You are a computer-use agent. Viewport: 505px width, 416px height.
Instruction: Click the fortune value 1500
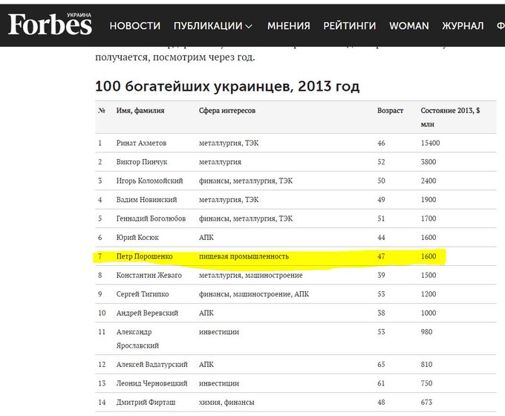click(429, 275)
